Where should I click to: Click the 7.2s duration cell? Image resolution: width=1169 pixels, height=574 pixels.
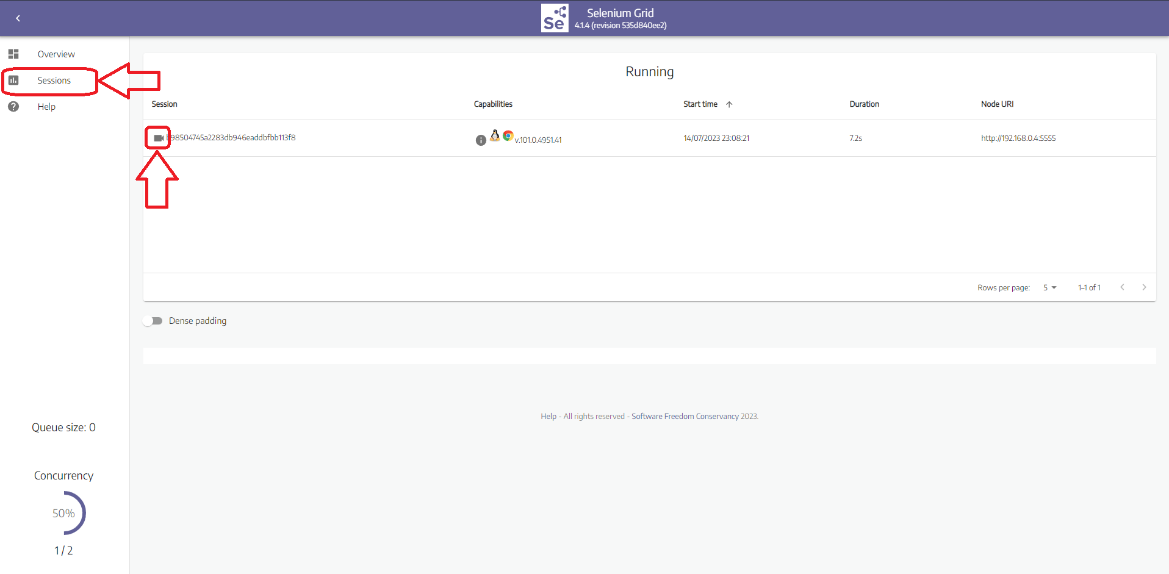pos(855,138)
